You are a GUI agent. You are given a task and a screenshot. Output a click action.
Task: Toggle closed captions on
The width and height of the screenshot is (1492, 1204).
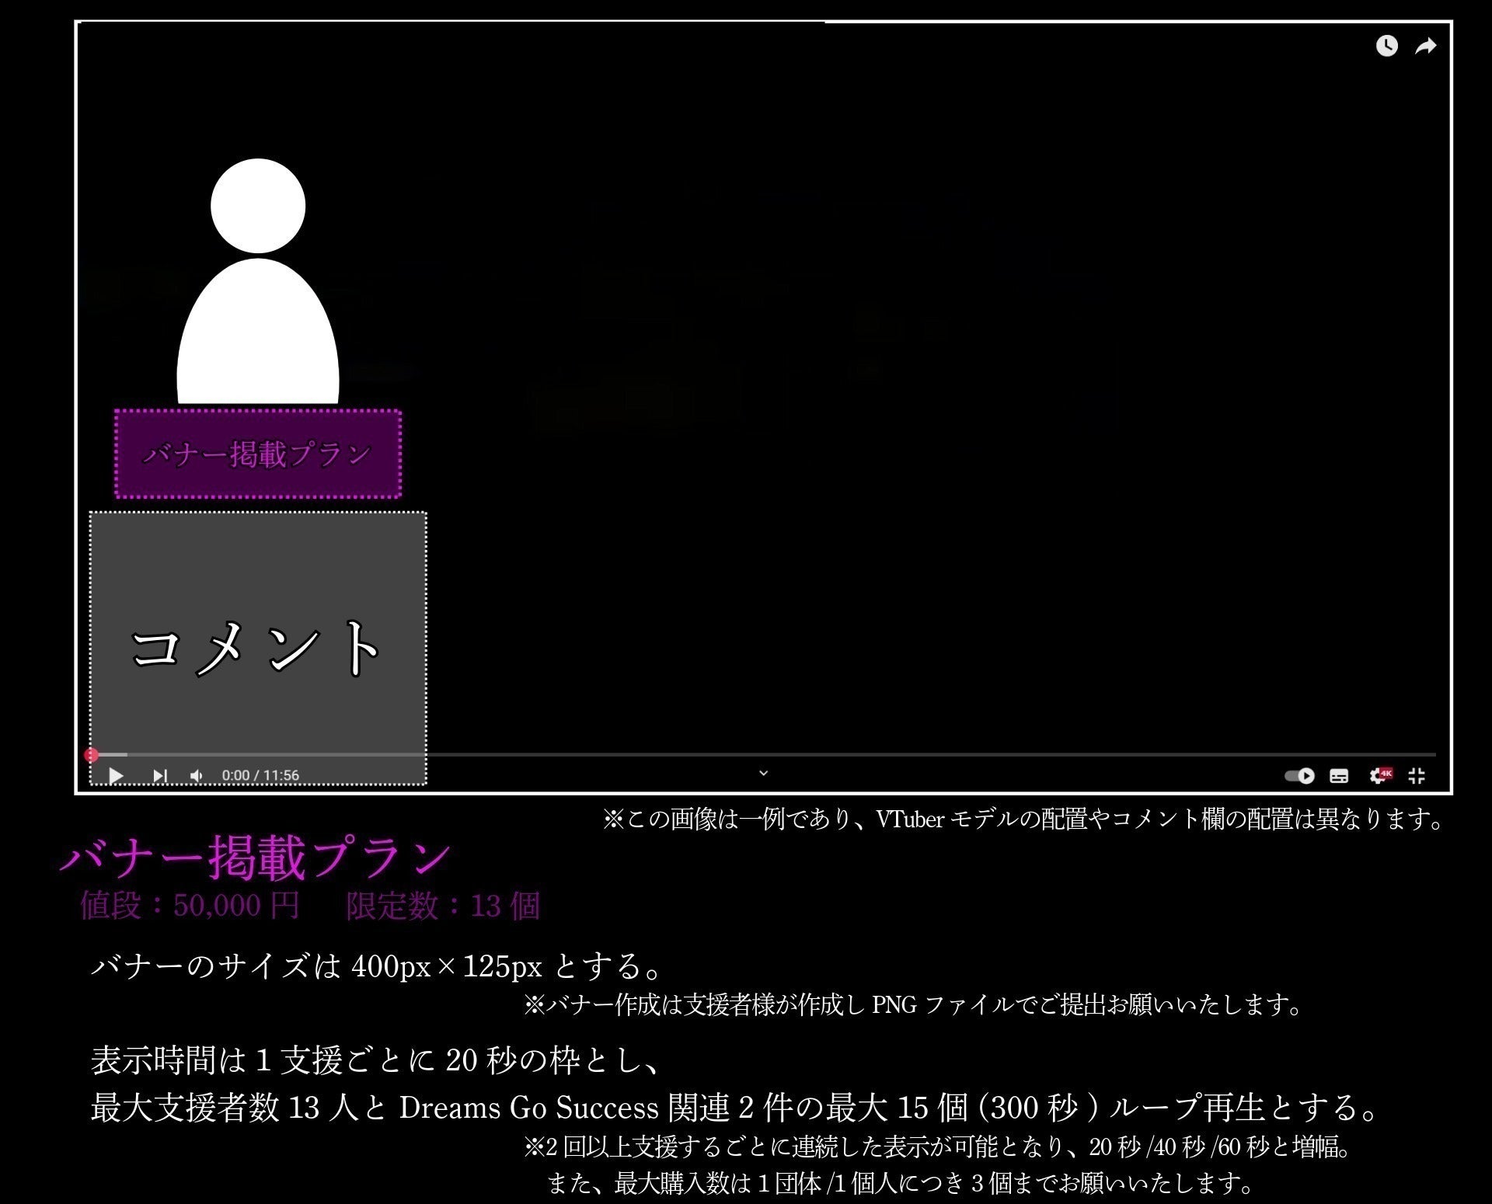[x=1340, y=775]
